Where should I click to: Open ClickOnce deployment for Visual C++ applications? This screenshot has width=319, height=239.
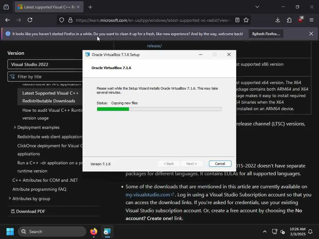50,150
